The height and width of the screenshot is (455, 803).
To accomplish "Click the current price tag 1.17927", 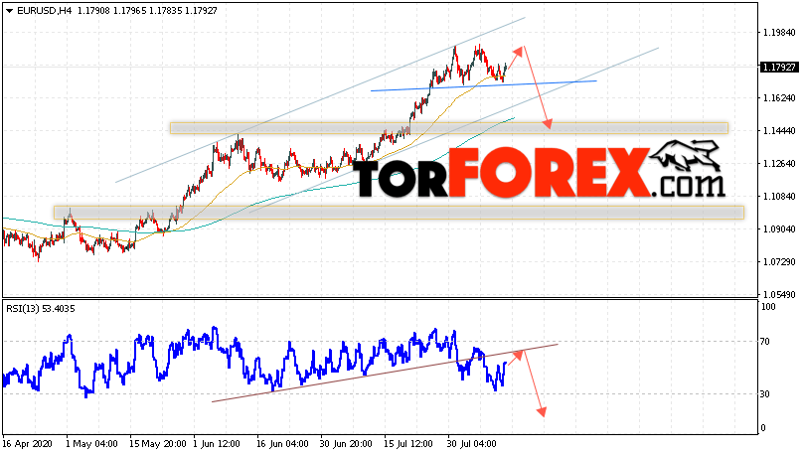I will coord(779,67).
